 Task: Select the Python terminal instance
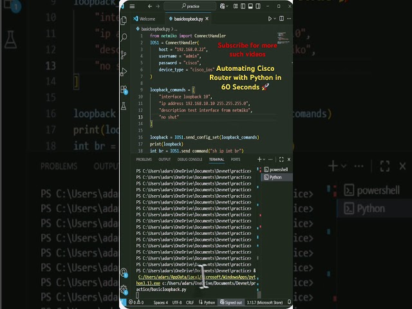[x=277, y=178]
